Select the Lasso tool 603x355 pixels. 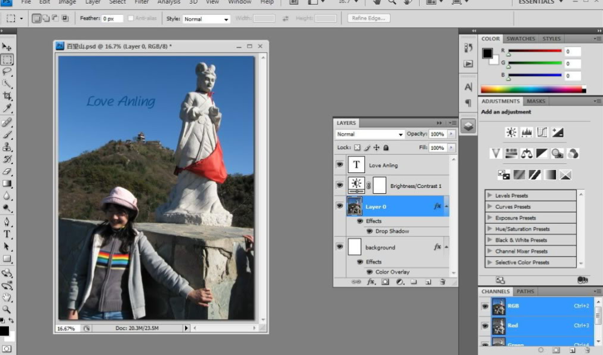pos(7,72)
